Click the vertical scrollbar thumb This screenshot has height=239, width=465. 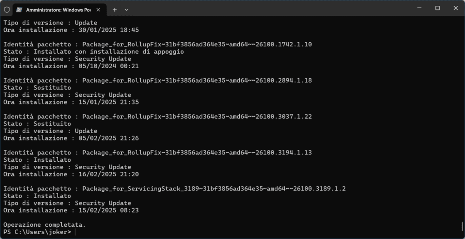[x=462, y=226]
